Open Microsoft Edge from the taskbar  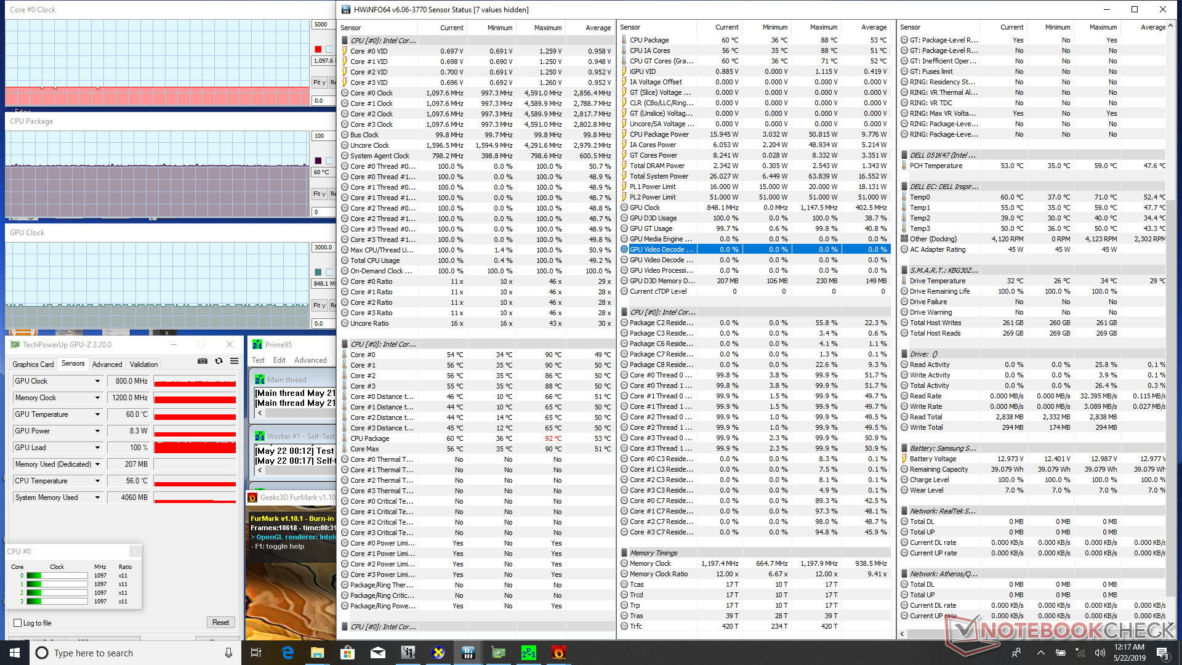click(287, 653)
